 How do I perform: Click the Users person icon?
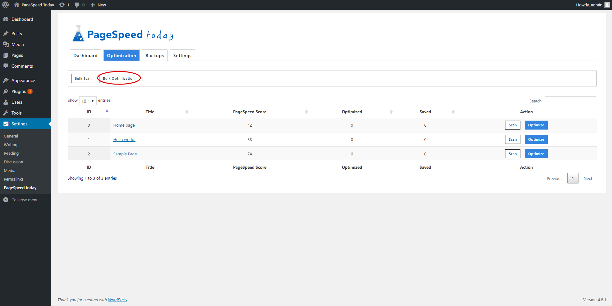point(6,102)
